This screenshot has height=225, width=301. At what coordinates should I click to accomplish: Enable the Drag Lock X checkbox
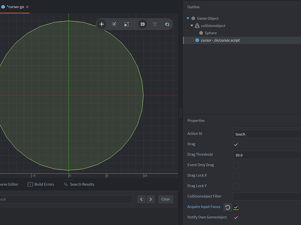coord(236,175)
